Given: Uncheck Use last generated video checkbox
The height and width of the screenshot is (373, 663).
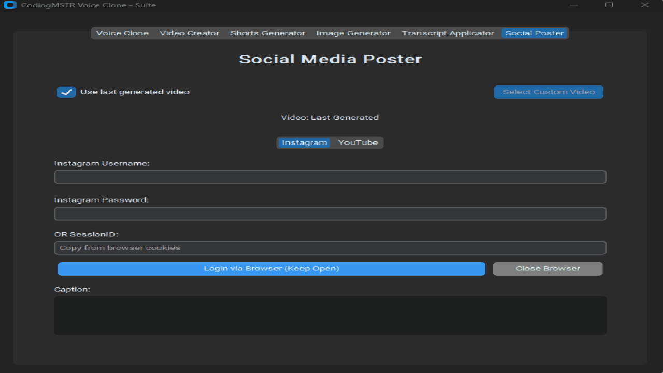Looking at the screenshot, I should [66, 92].
